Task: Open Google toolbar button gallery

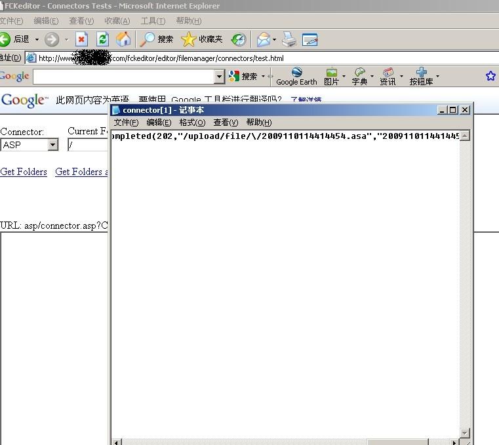Action: 421,77
